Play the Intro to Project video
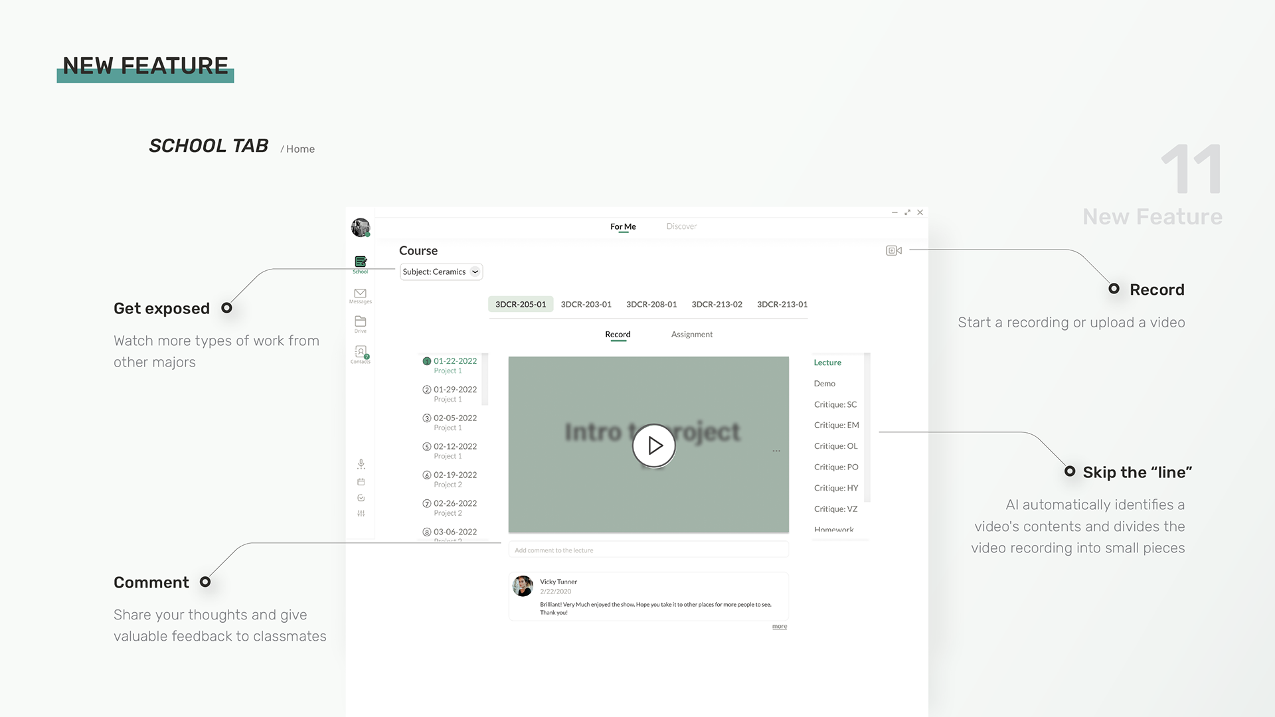The height and width of the screenshot is (717, 1275). (653, 445)
